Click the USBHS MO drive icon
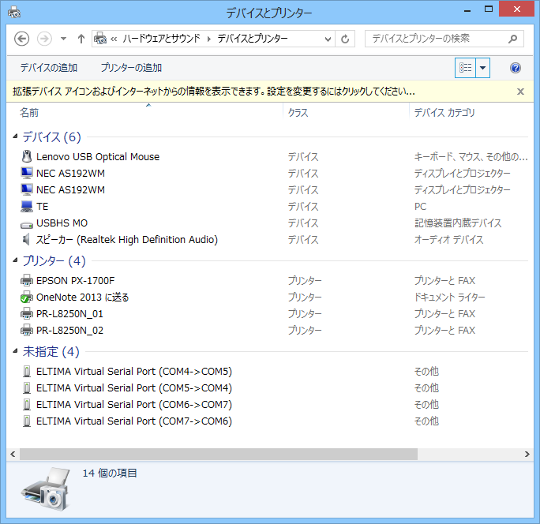The width and height of the screenshot is (540, 524). point(27,225)
